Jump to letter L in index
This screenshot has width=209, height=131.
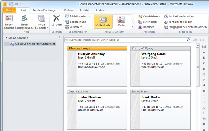[x=204, y=113]
